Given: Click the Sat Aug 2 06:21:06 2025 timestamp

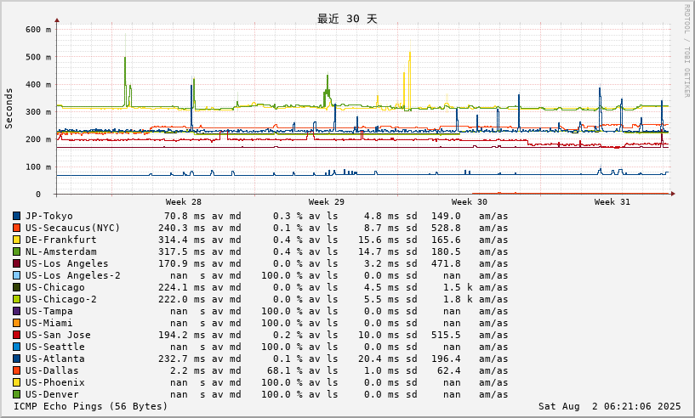Looking at the screenshot, I should [x=609, y=406].
